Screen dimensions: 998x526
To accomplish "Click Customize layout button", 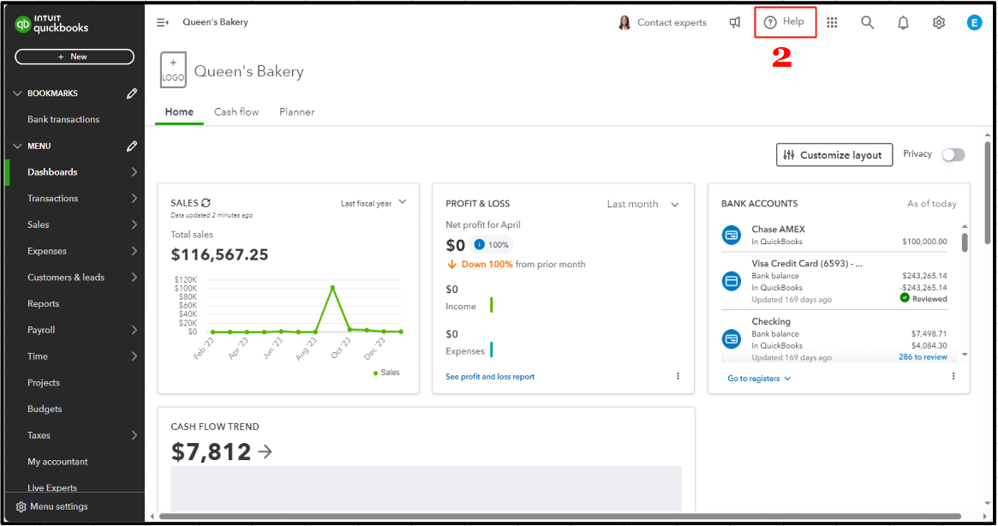I will pyautogui.click(x=834, y=155).
